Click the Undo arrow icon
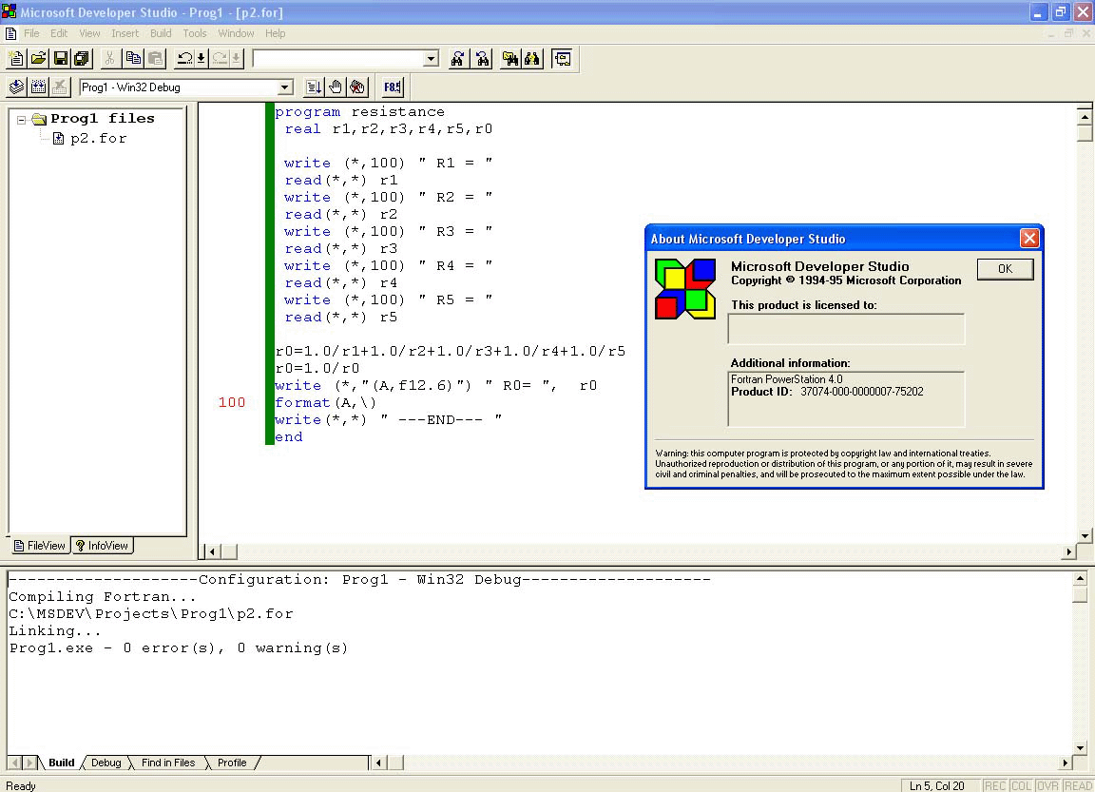 [x=184, y=59]
